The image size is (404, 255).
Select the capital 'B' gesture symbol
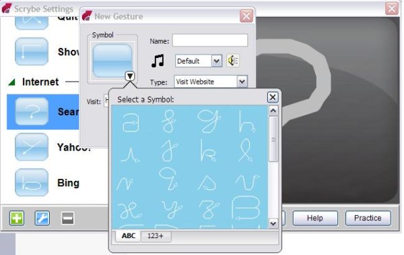pos(246,208)
